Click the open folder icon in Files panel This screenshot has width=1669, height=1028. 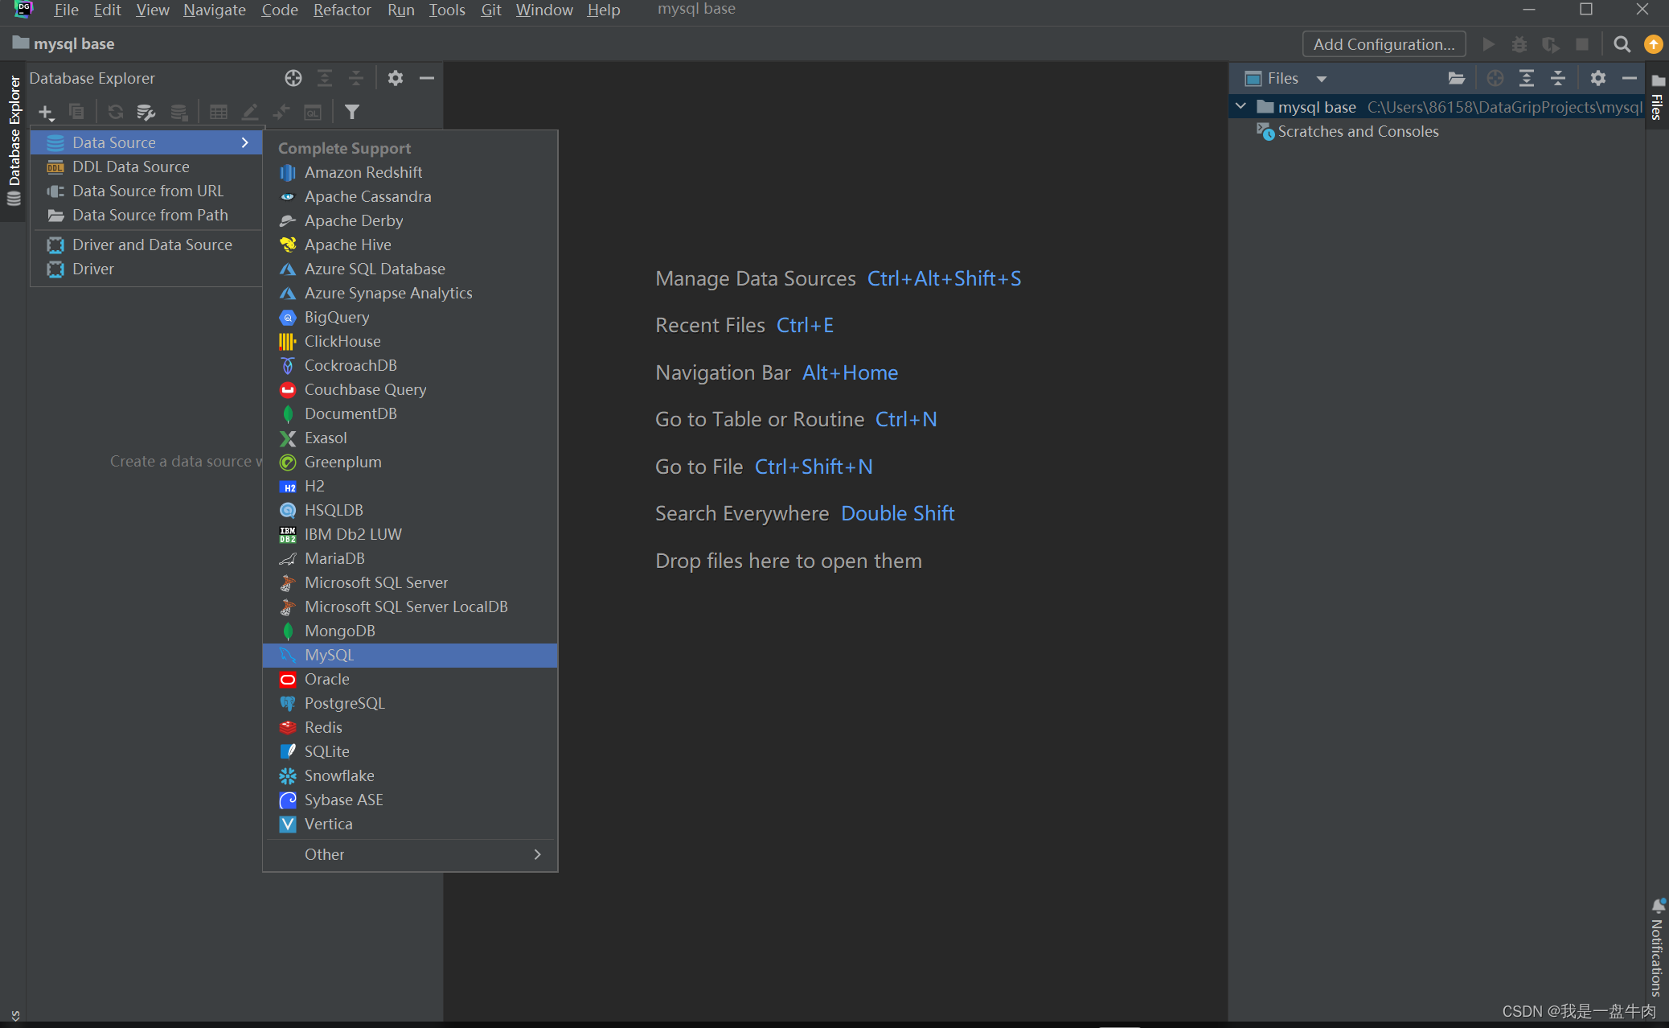(1456, 78)
